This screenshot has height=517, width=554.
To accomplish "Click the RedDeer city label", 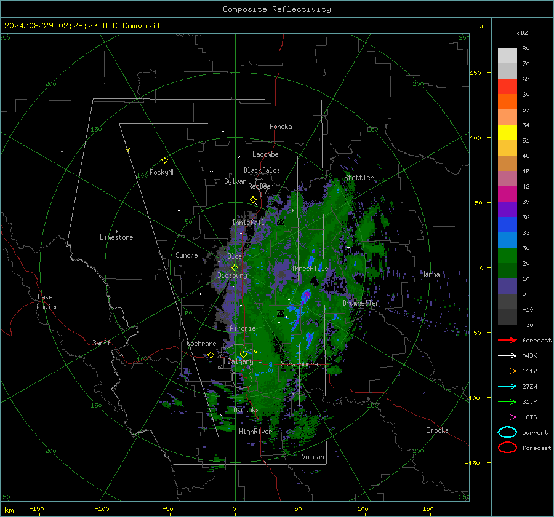I will tap(261, 186).
